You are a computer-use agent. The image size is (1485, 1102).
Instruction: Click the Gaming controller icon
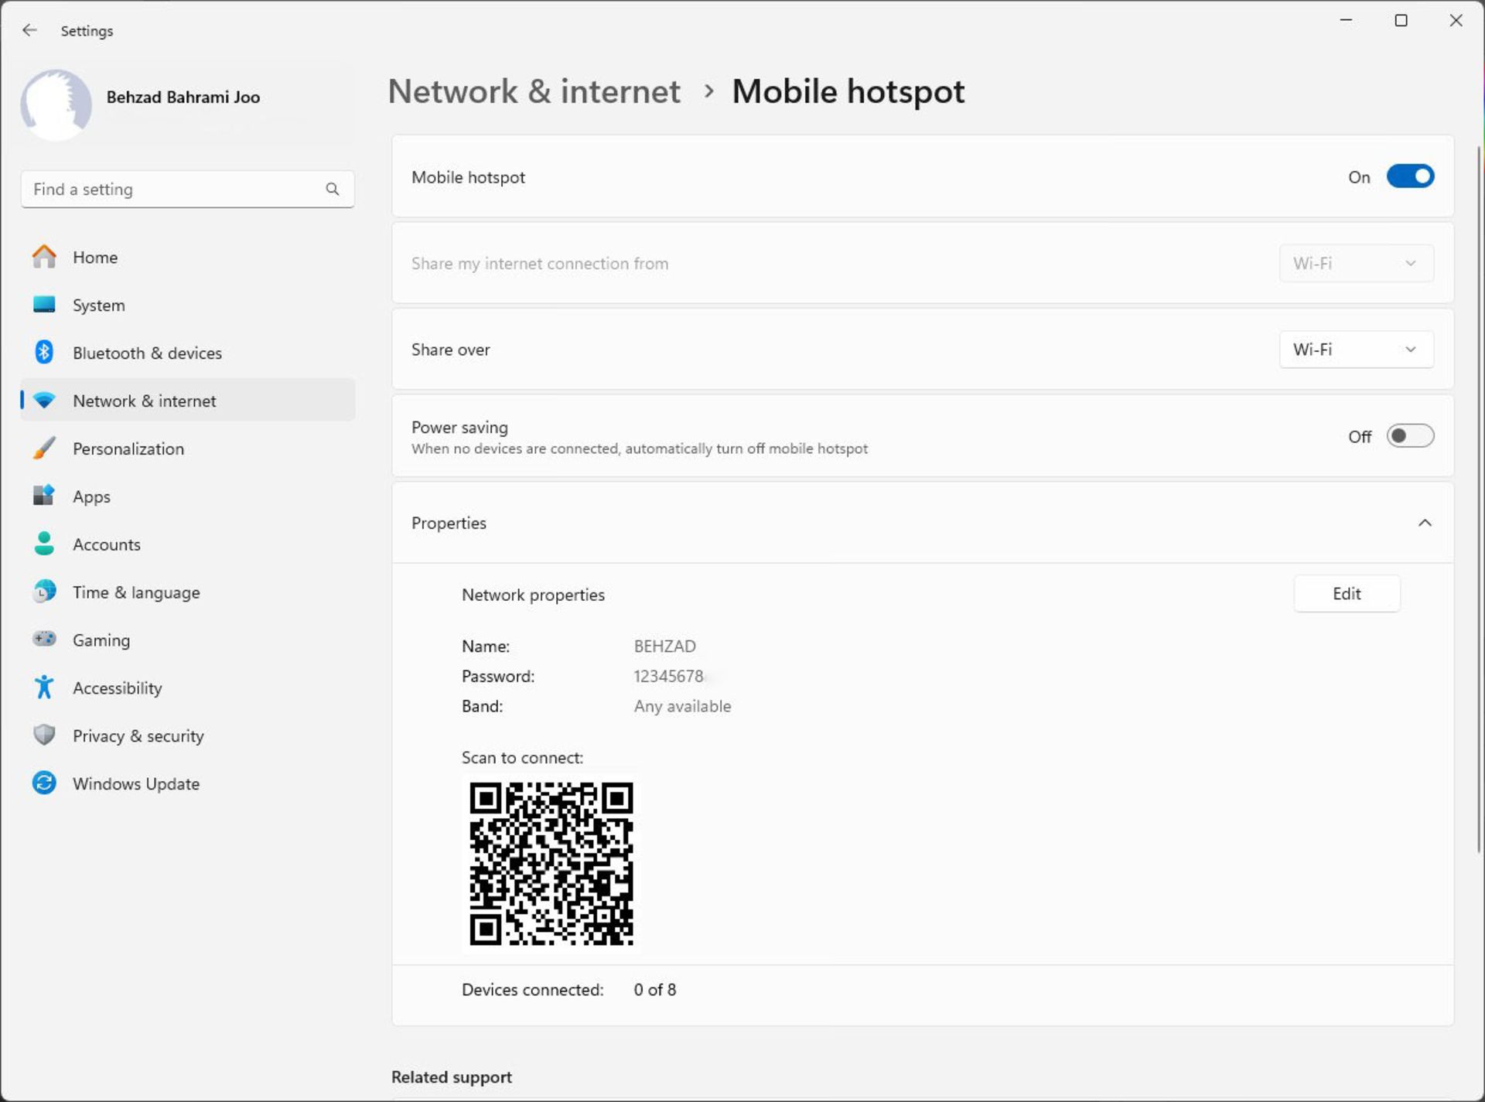tap(44, 639)
